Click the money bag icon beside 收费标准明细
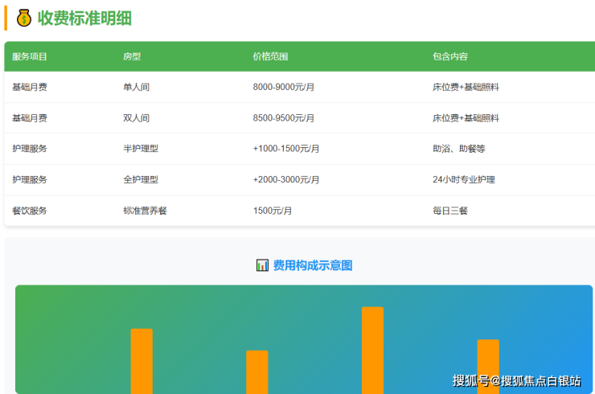 pyautogui.click(x=24, y=18)
